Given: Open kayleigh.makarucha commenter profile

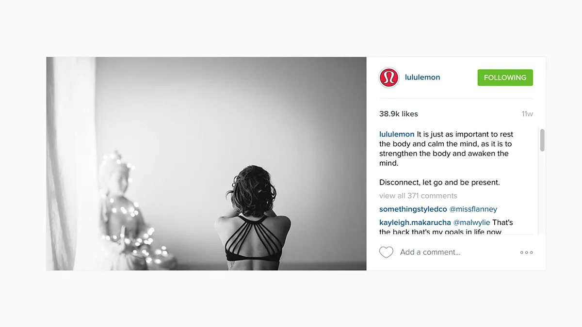Looking at the screenshot, I should click(415, 222).
